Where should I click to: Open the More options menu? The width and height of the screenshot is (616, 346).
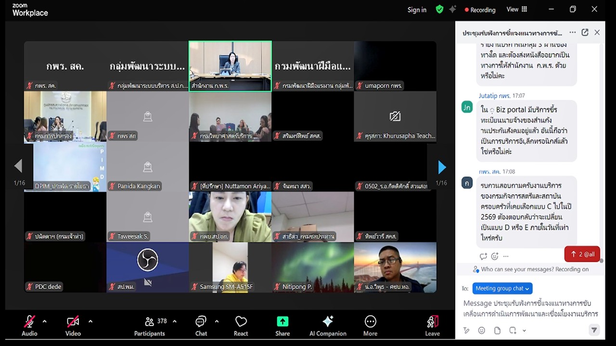pyautogui.click(x=370, y=326)
